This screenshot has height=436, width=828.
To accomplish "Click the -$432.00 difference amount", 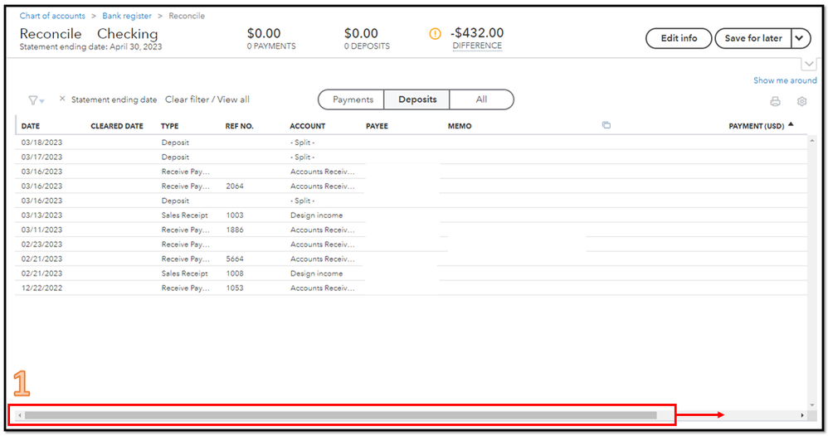I will coord(477,32).
